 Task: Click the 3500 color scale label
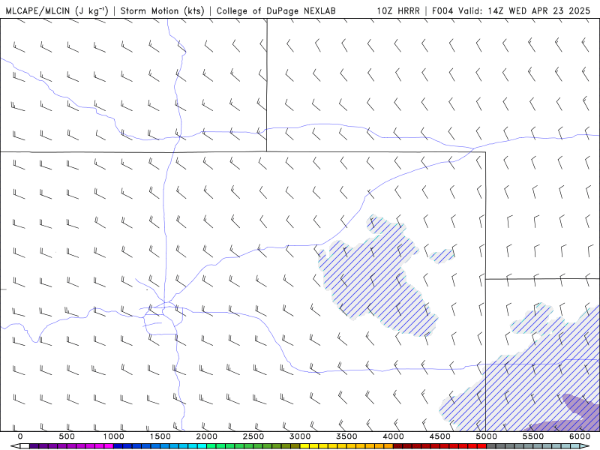coord(346,436)
